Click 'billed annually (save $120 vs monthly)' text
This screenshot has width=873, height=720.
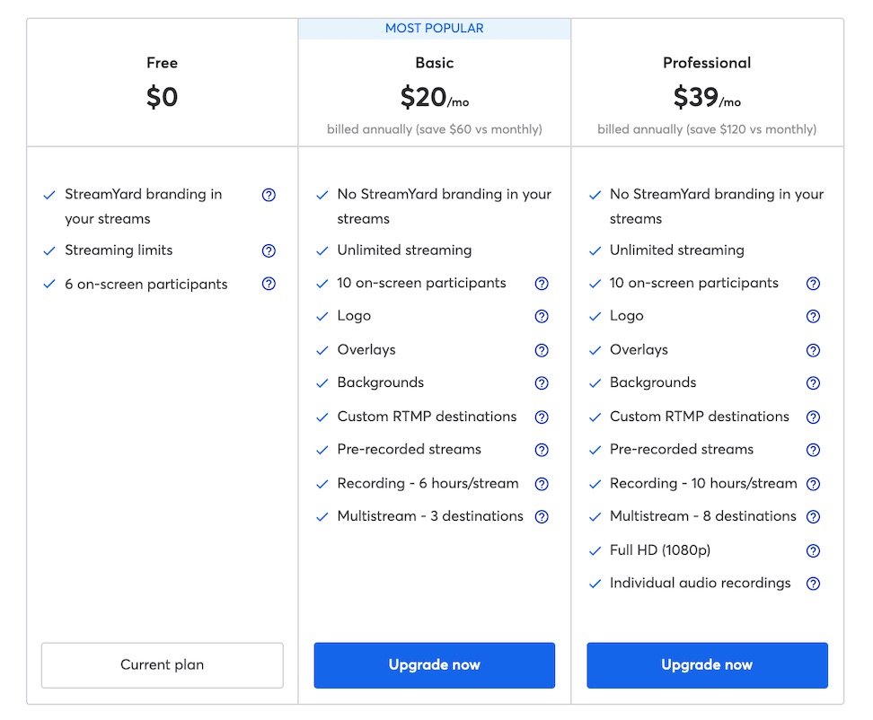point(707,129)
